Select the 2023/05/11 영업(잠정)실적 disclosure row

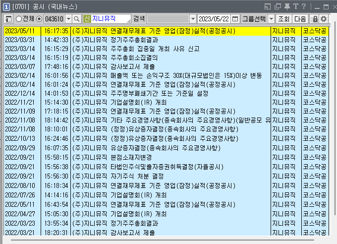(x=166, y=31)
